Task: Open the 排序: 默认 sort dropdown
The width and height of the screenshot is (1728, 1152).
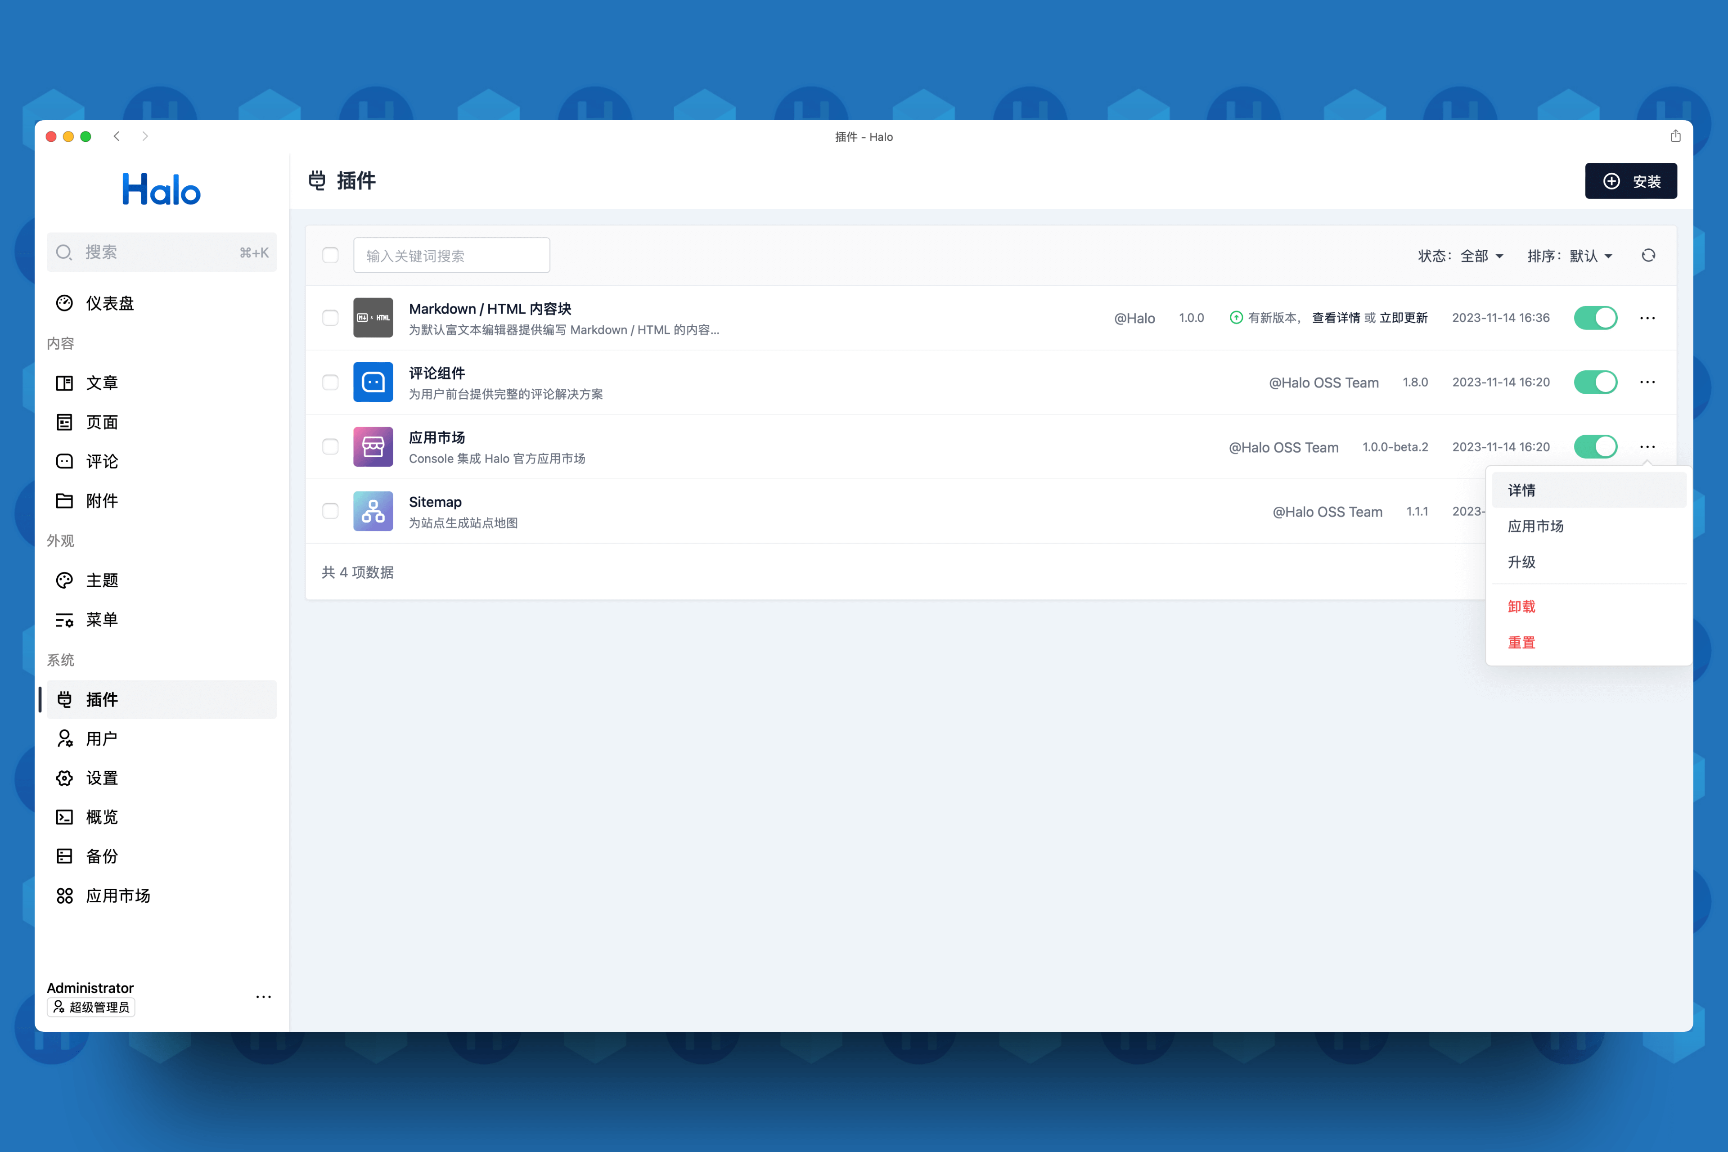Action: pos(1570,256)
